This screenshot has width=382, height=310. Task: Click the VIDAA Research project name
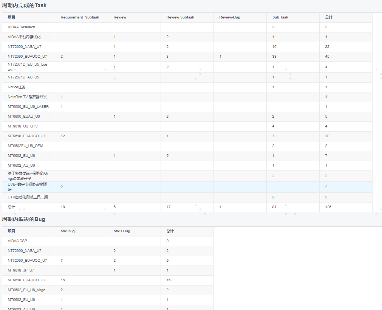[x=21, y=27]
